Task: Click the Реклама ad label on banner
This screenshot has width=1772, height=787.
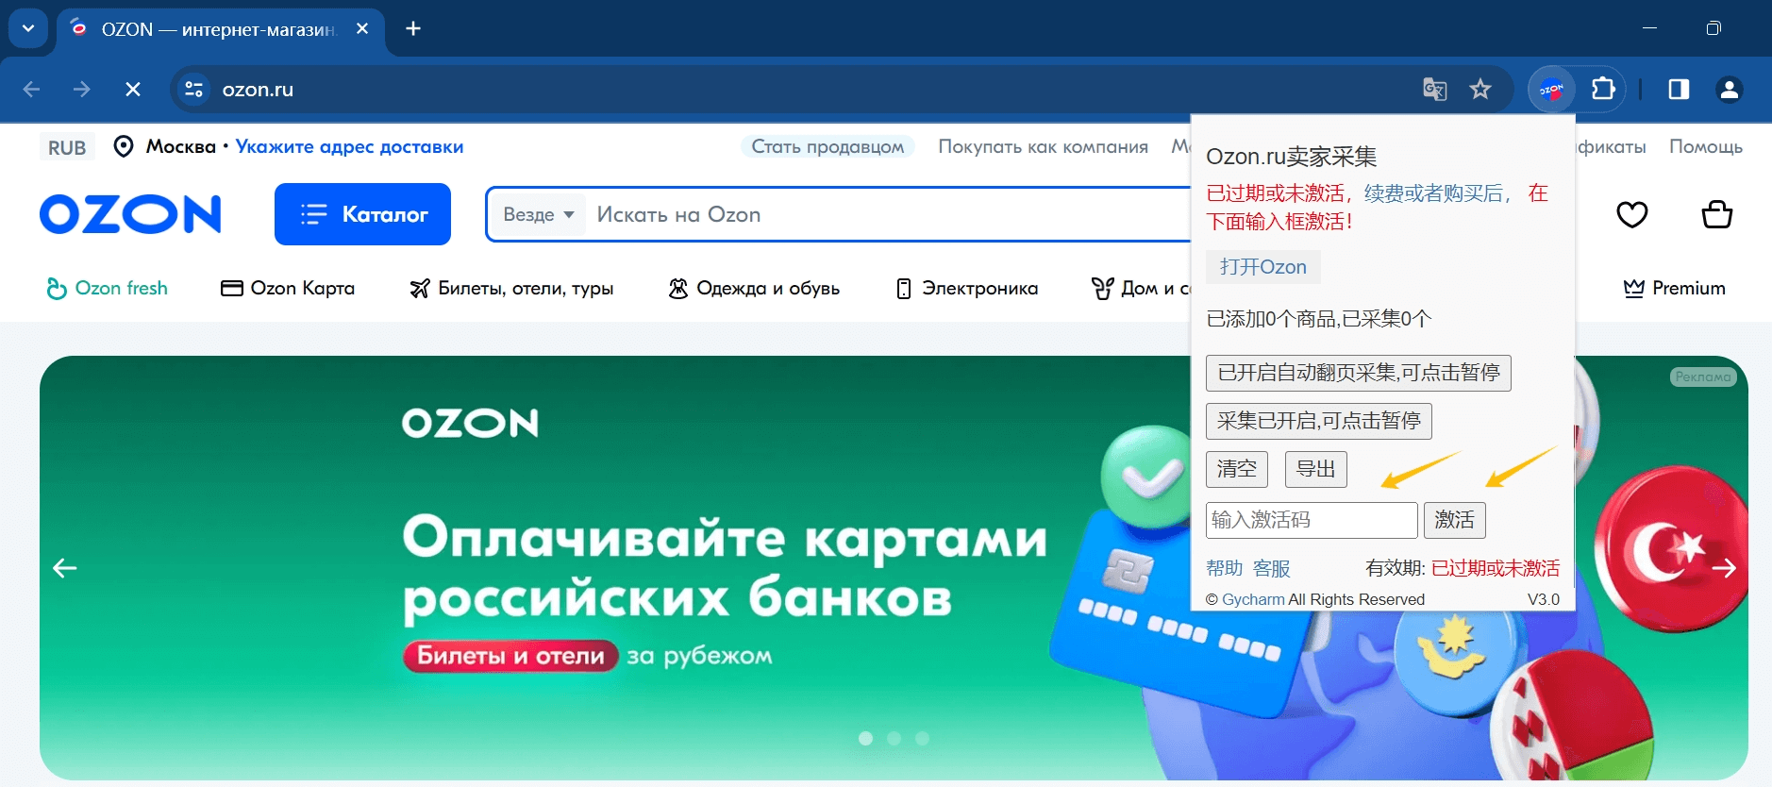Action: point(1703,377)
